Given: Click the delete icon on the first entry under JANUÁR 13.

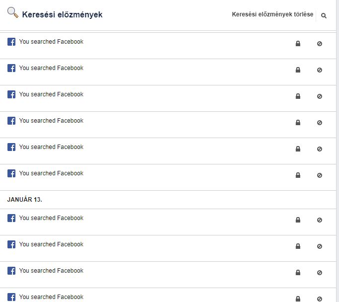Looking at the screenshot, I should (x=320, y=220).
